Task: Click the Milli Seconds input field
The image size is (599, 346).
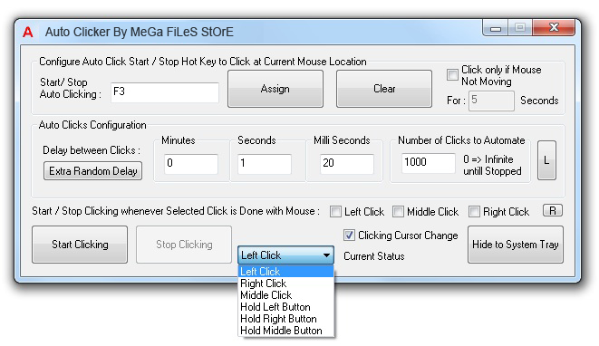Action: click(347, 164)
